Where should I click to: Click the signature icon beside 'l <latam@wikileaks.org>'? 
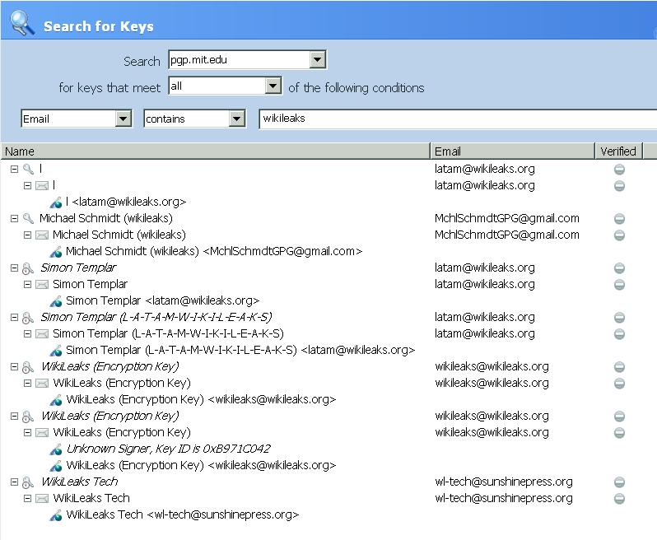pos(56,202)
